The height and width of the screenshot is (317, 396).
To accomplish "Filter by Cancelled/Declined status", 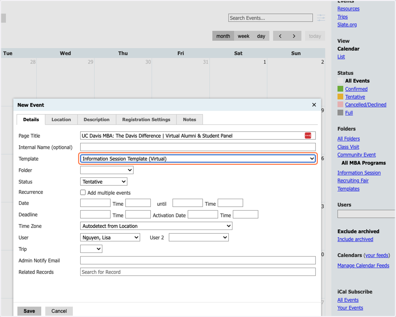I will click(x=366, y=105).
